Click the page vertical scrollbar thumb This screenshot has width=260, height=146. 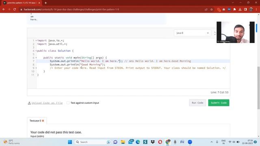(258, 88)
